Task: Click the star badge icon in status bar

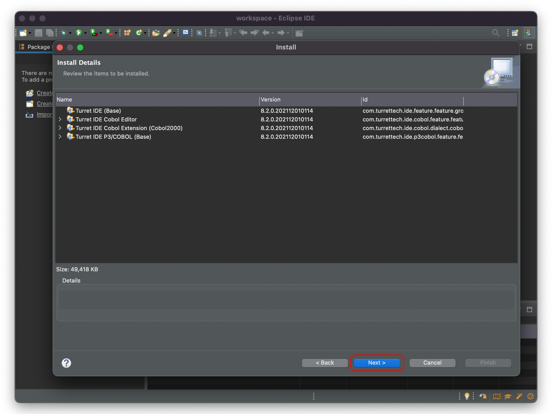Action: coord(531,396)
